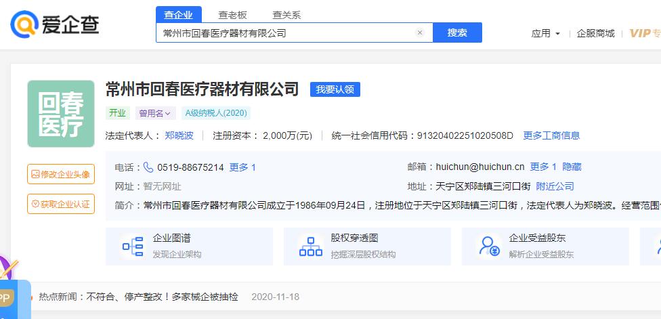Open the VIP menu entry
Viewport: 661px width, 319px height.
coord(645,33)
